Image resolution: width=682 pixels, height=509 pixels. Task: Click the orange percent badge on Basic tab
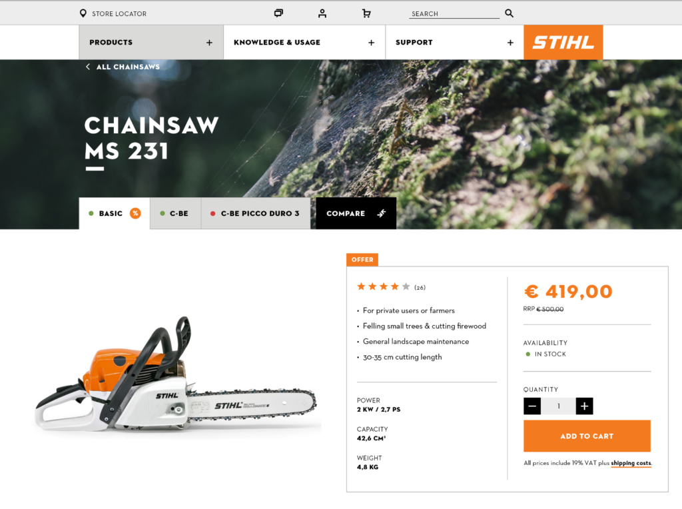136,213
